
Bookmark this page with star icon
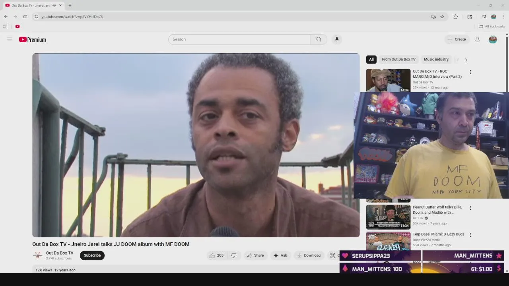[x=442, y=17]
